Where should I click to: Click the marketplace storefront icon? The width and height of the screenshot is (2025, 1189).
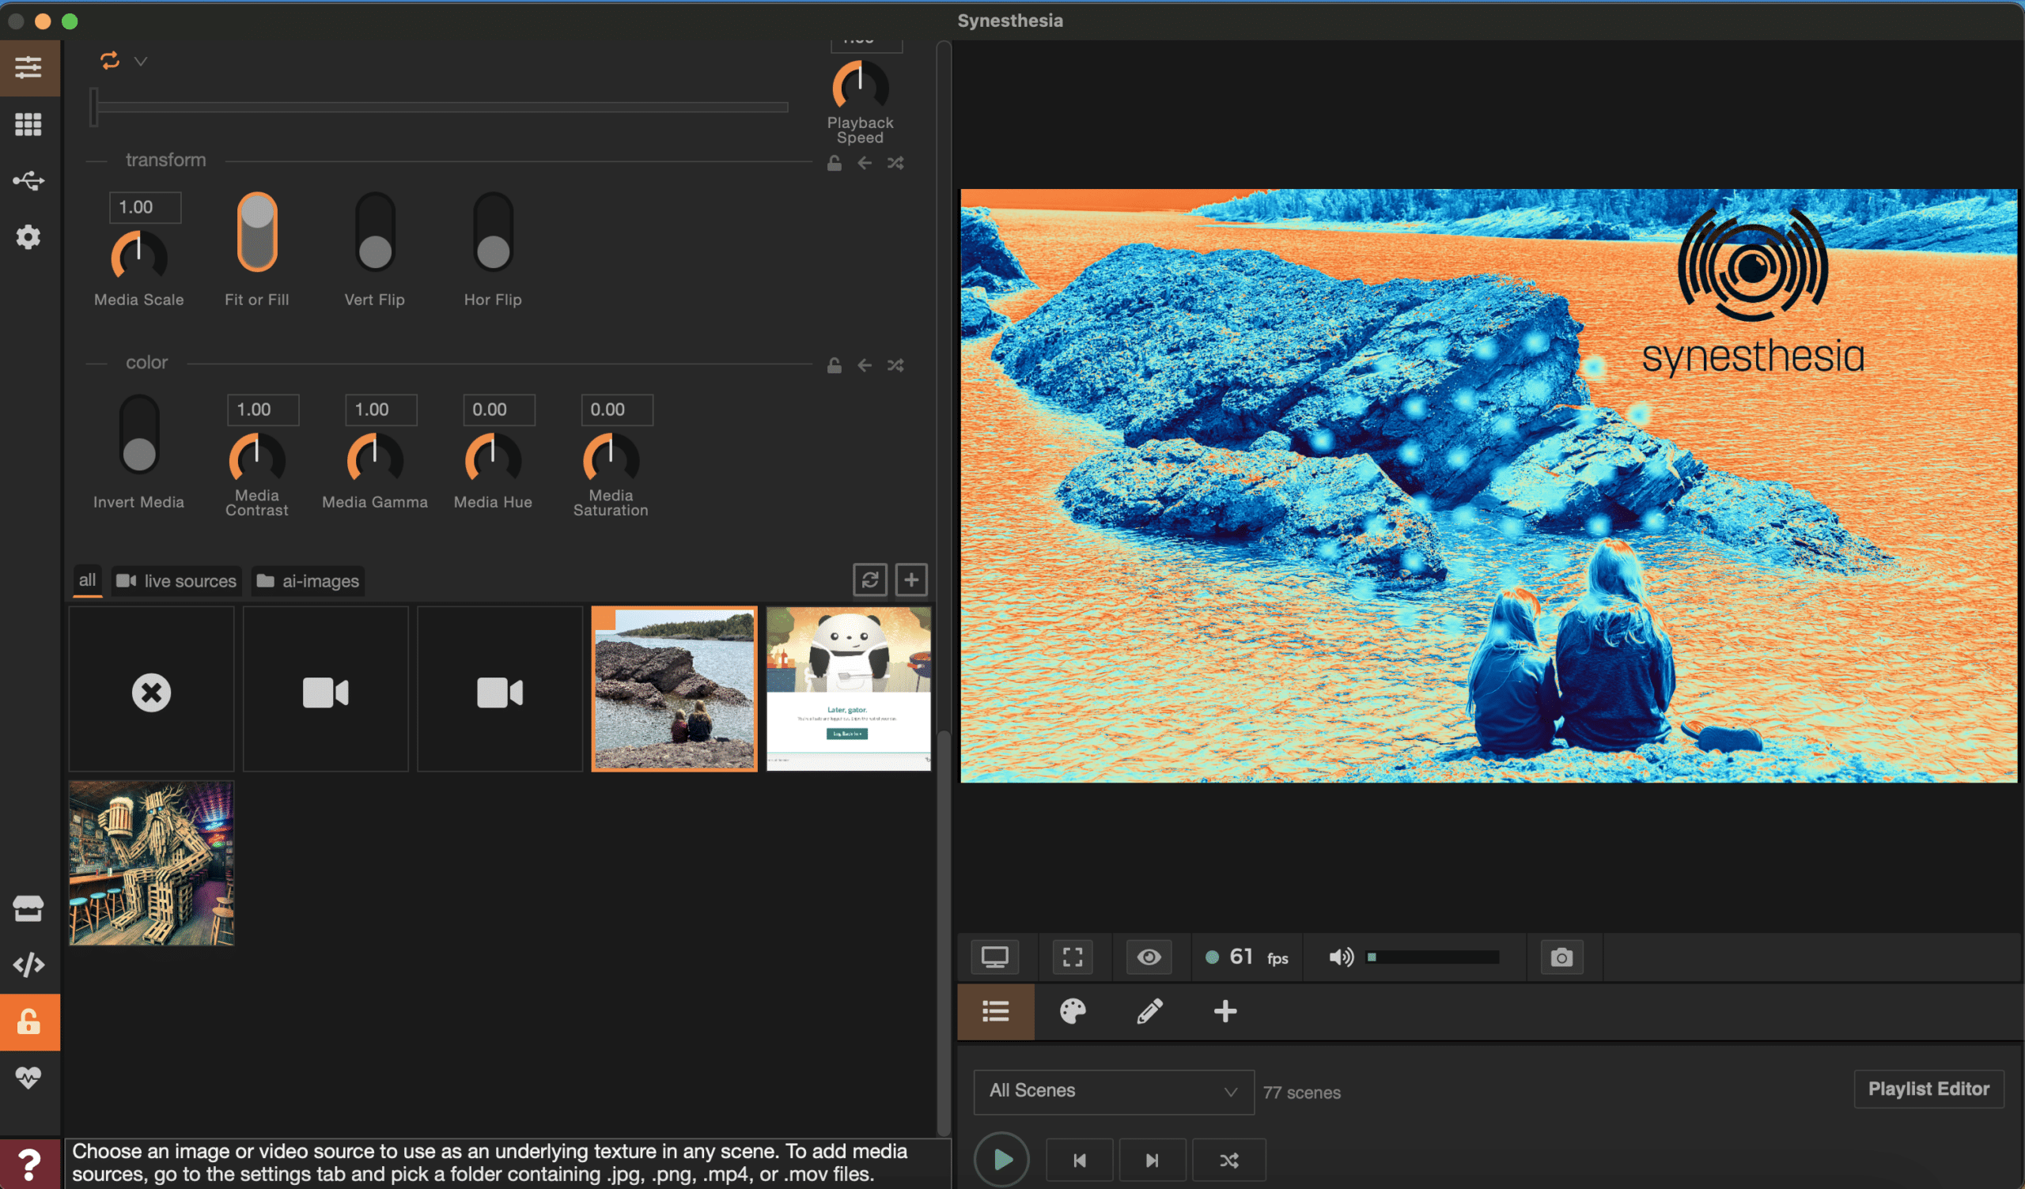pos(28,908)
